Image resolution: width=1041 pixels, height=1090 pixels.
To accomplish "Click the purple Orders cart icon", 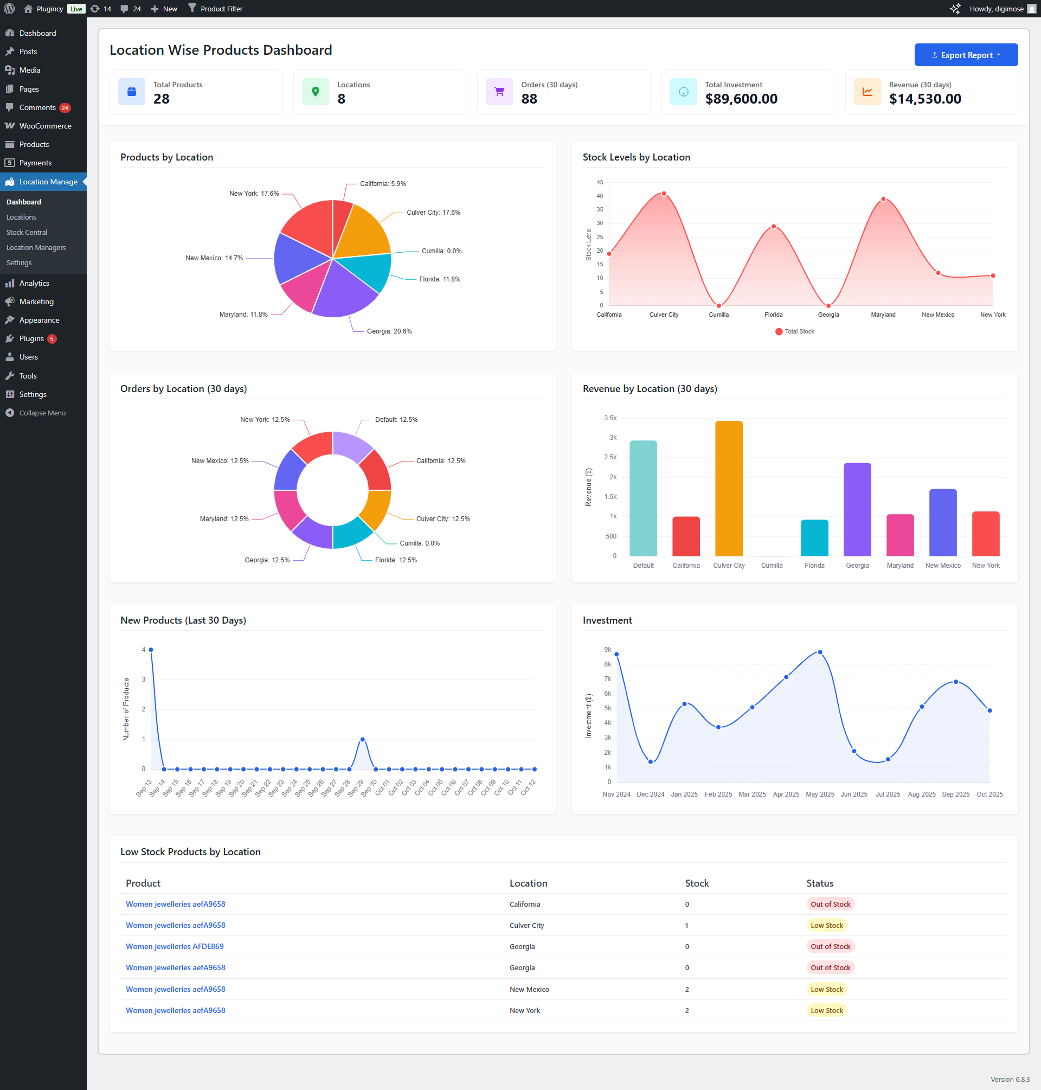I will (499, 92).
